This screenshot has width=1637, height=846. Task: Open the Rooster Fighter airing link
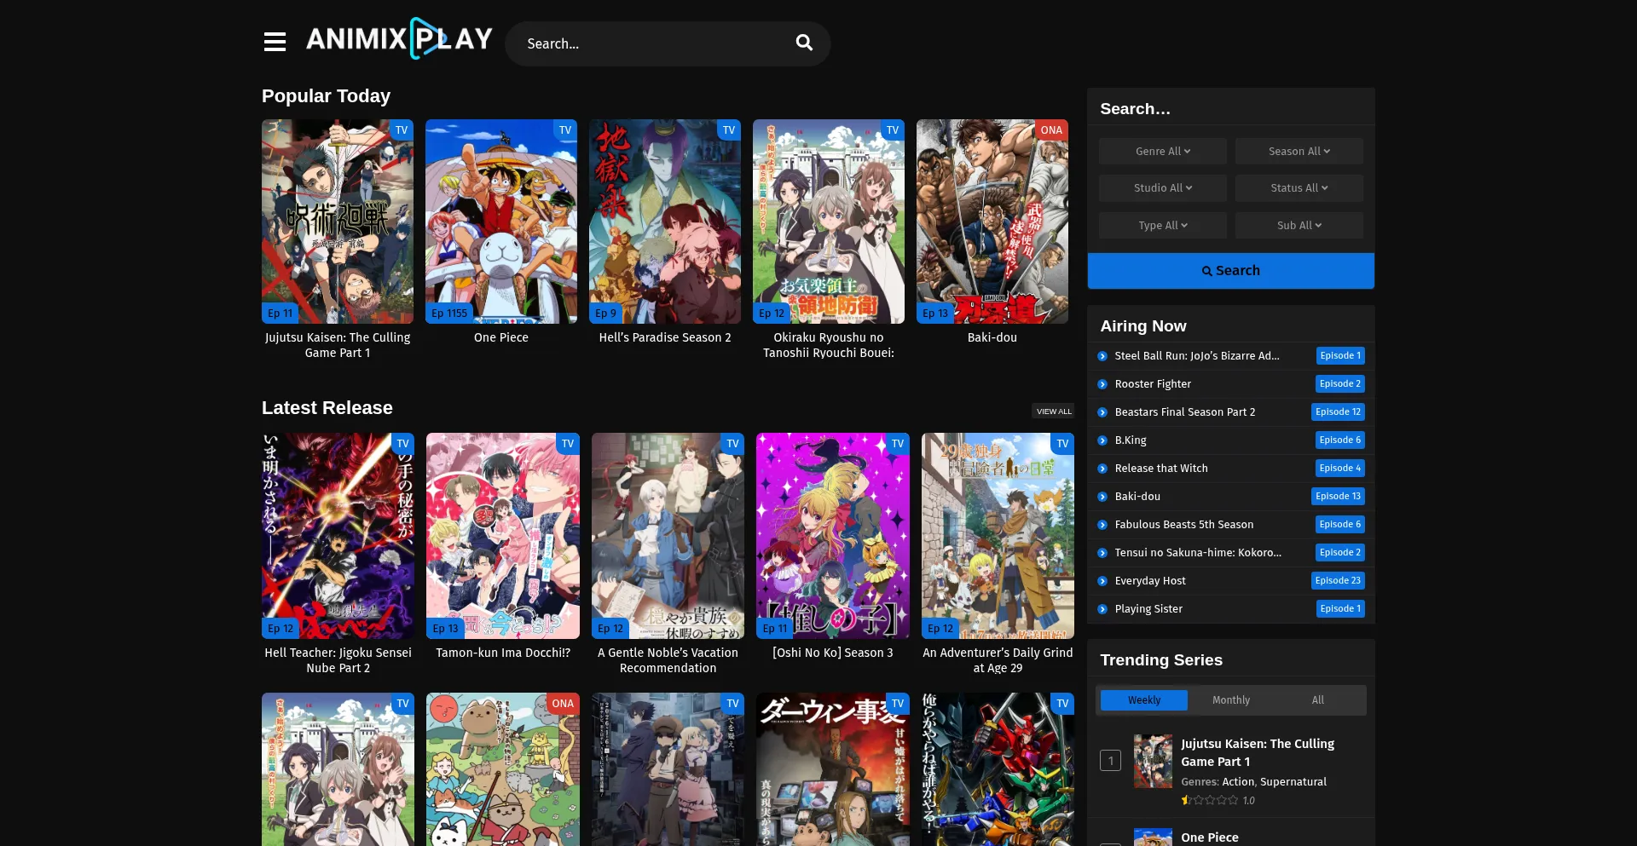(1153, 384)
